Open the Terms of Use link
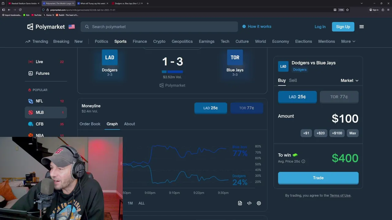The height and width of the screenshot is (220, 392). 340,196
